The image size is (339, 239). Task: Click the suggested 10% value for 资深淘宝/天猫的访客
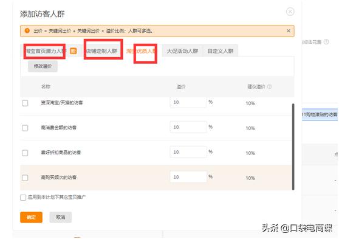(x=250, y=103)
